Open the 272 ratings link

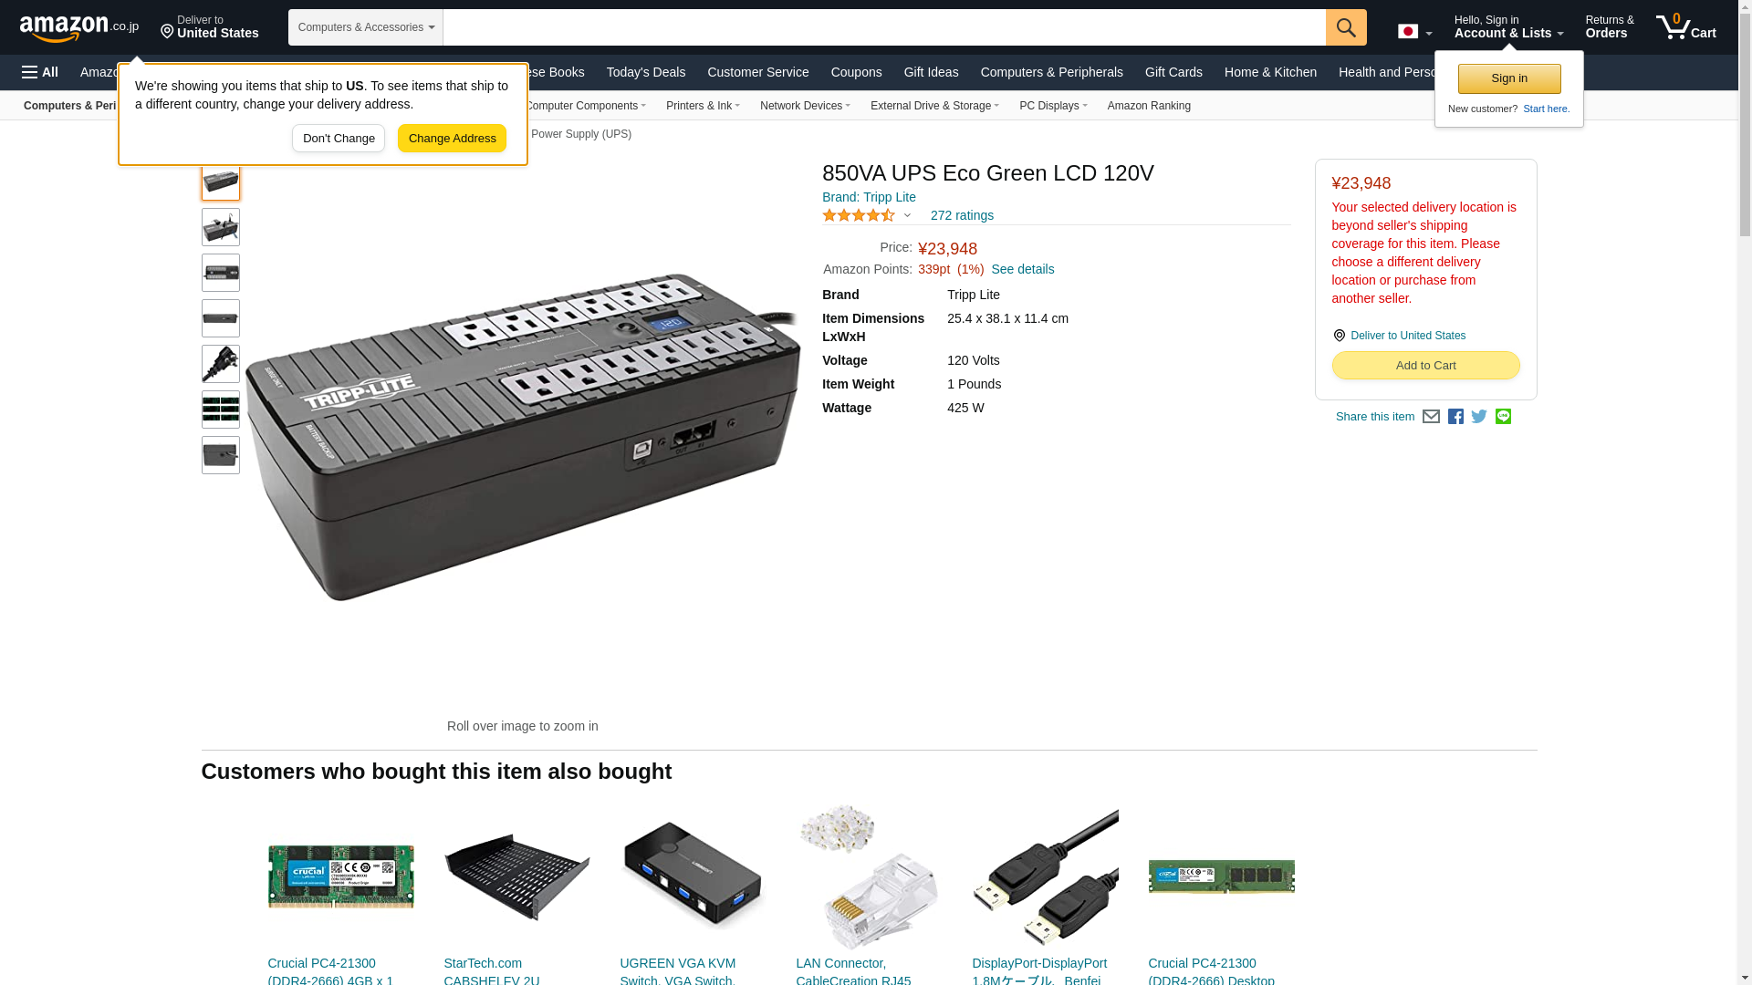962,216
